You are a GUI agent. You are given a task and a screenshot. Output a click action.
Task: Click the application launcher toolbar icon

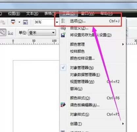pos(13,22)
